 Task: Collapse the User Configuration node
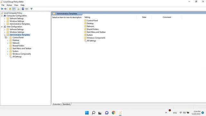[x=2, y=27]
